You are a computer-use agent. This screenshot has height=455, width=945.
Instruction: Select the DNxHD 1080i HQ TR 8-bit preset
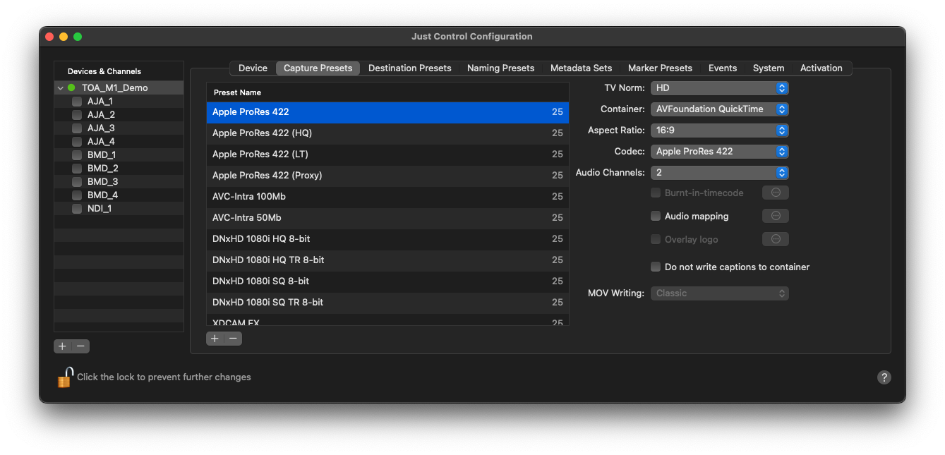click(387, 260)
